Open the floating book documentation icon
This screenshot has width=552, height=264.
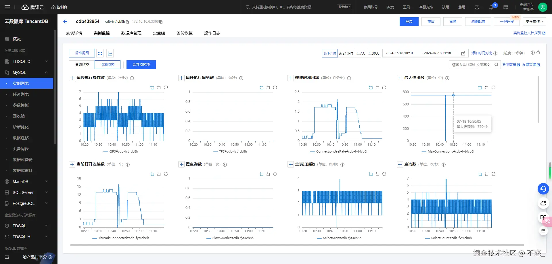point(543,217)
